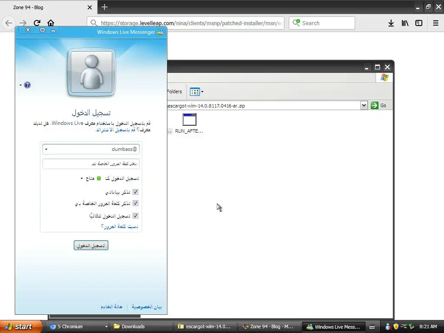
Task: Expand the sign-in status dropdown
Action: [82, 178]
